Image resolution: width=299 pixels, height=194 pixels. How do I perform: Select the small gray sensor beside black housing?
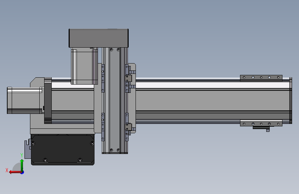[x=28, y=149]
